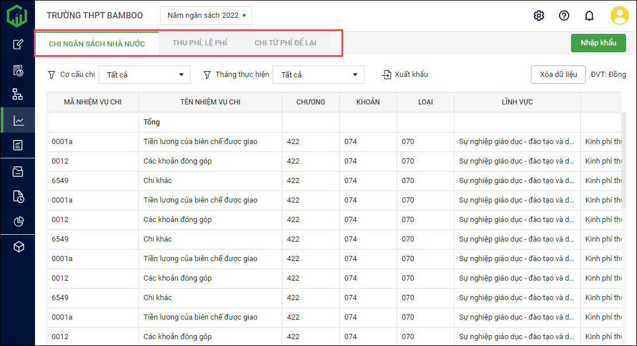Image resolution: width=637 pixels, height=346 pixels.
Task: Click the green app logo in sidebar
Action: [x=17, y=15]
